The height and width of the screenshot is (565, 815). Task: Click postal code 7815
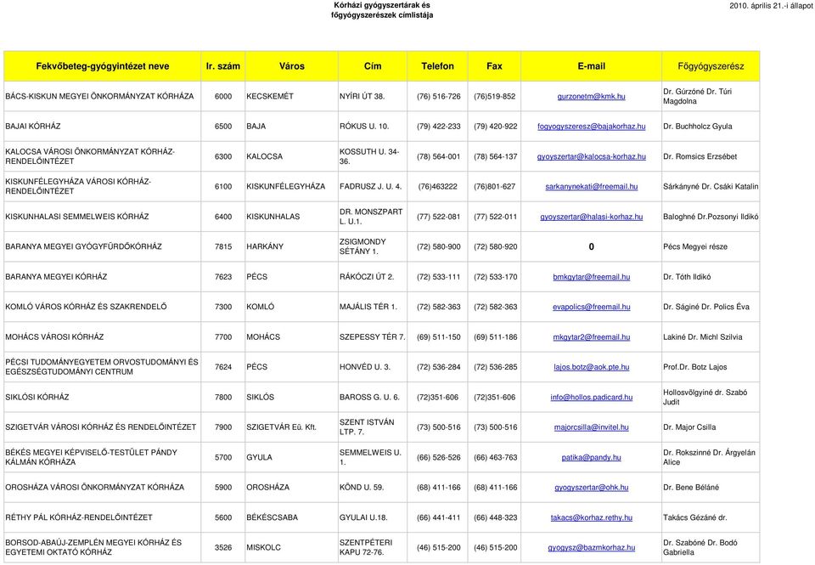(x=223, y=246)
